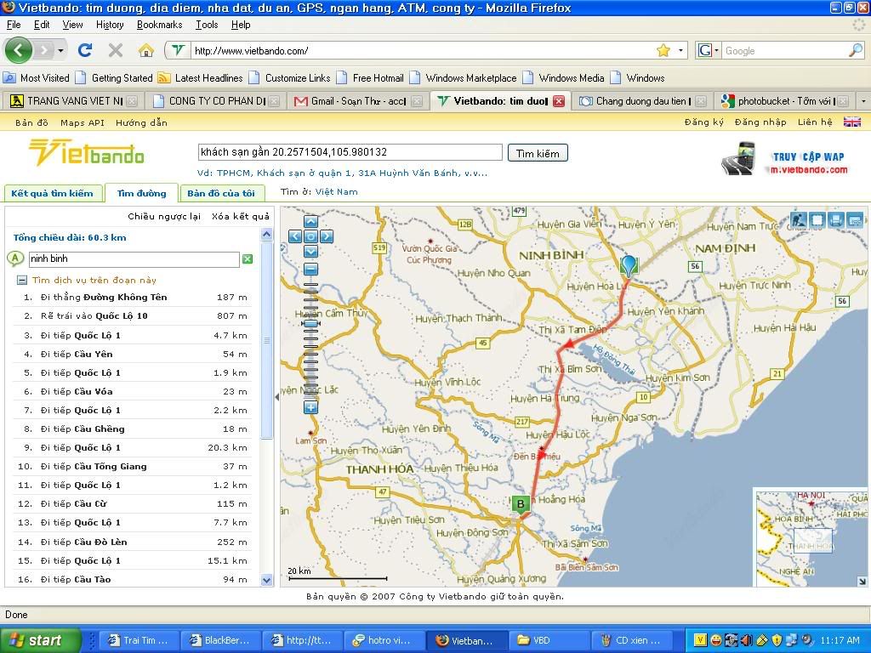Open the list-all-tabs dropdown
This screenshot has height=653, width=871.
[x=863, y=101]
